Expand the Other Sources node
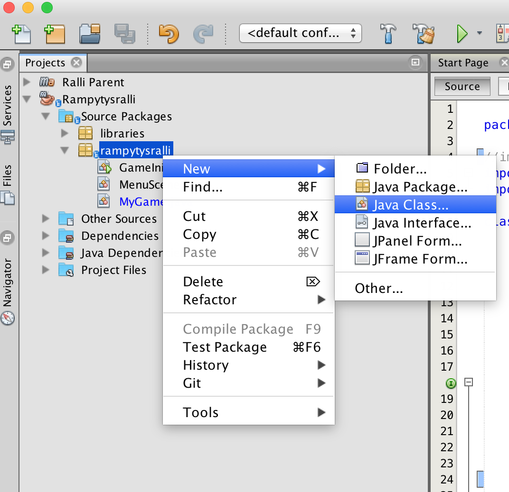This screenshot has width=509, height=492. pyautogui.click(x=46, y=219)
